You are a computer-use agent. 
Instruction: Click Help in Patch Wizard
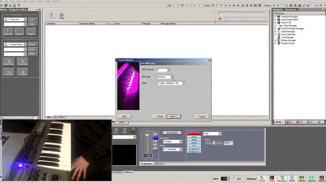click(124, 116)
